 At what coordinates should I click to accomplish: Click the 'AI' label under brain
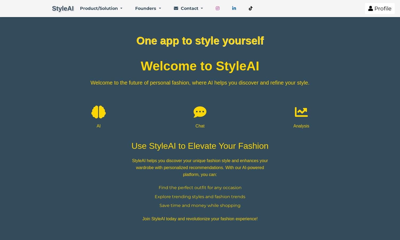[x=99, y=126]
